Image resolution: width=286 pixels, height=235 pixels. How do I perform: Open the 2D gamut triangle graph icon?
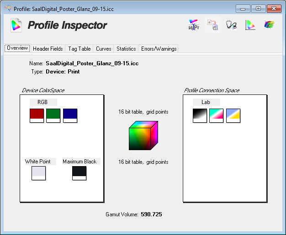[x=250, y=25]
